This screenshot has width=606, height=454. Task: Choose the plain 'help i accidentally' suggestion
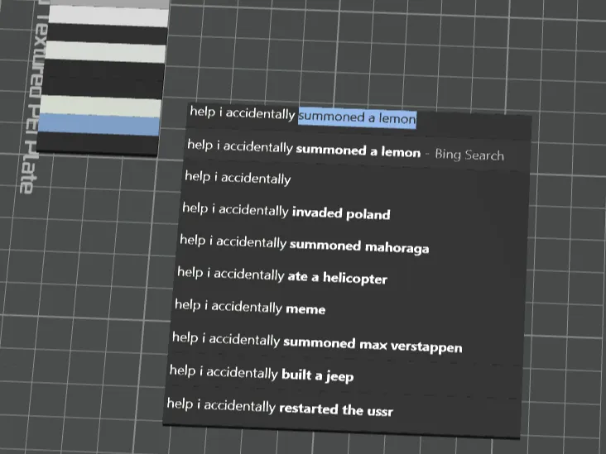click(x=238, y=178)
